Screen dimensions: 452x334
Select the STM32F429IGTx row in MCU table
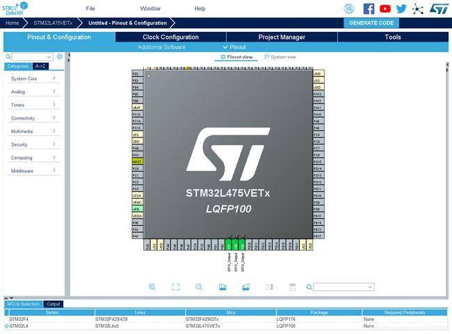coord(226,319)
